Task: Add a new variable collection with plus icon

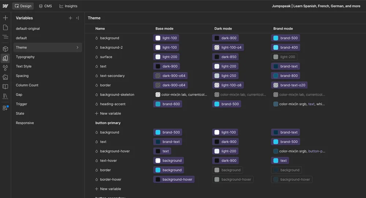Action: [x=70, y=18]
